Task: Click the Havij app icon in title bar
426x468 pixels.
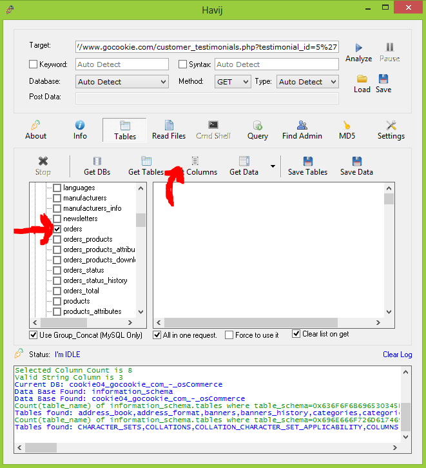Action: click(x=10, y=10)
